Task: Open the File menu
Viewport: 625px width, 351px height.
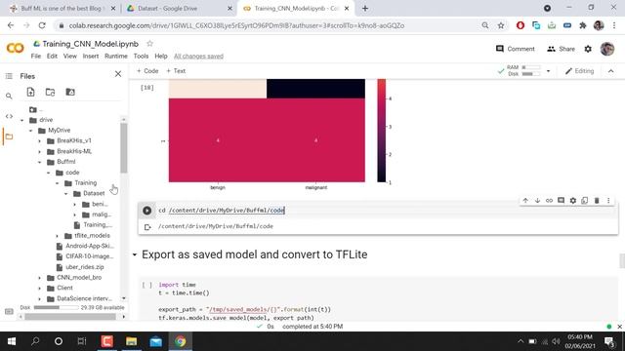Action: pyautogui.click(x=36, y=57)
